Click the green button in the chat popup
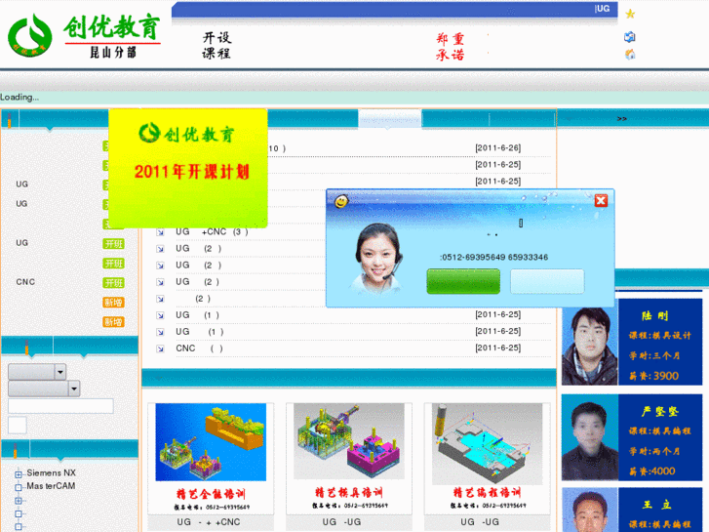 click(x=463, y=281)
